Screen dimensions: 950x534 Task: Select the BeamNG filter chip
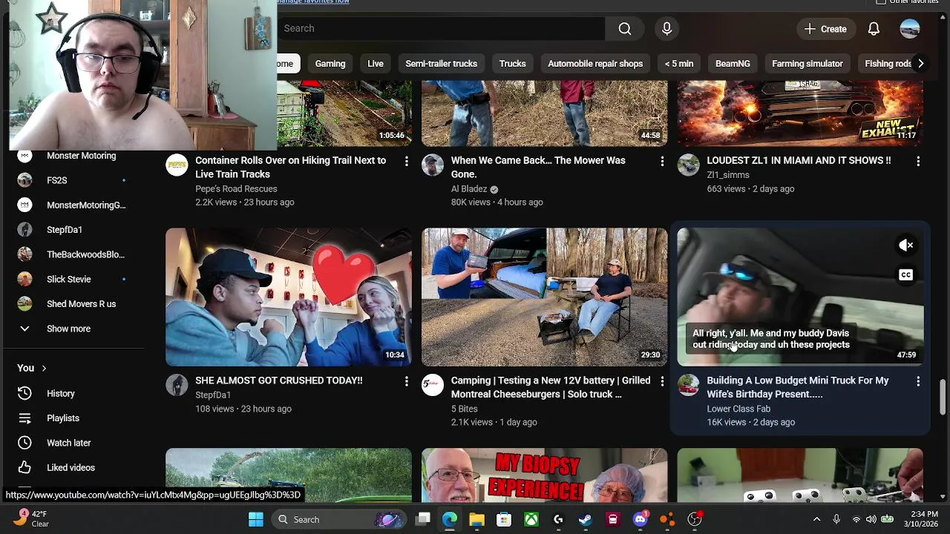tap(733, 64)
